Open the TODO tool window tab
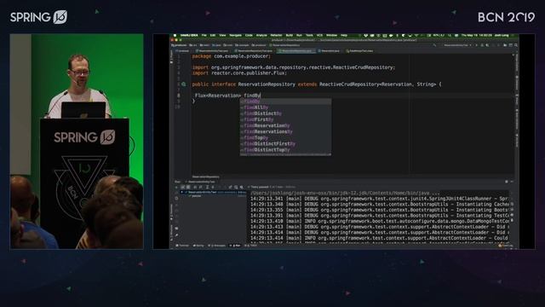 click(x=251, y=246)
